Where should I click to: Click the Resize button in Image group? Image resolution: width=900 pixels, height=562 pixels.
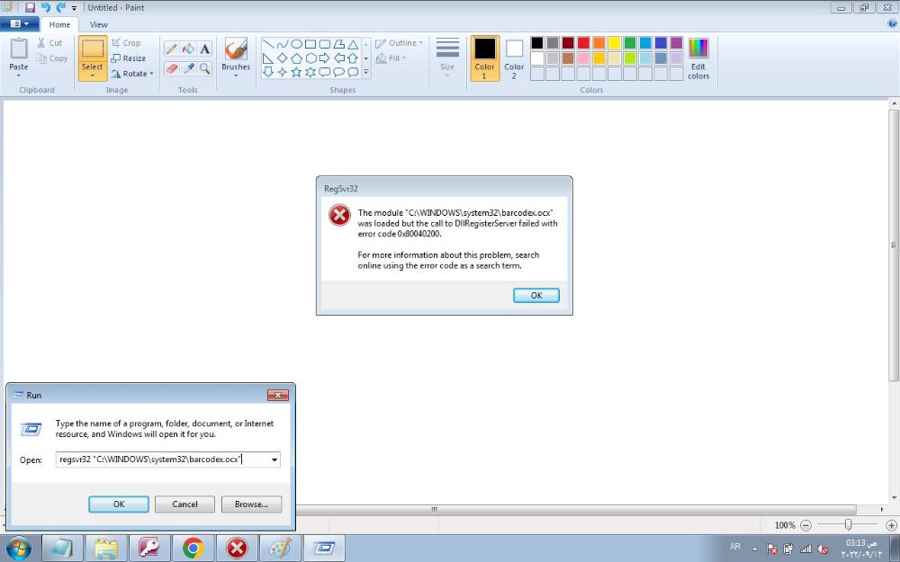(x=129, y=58)
